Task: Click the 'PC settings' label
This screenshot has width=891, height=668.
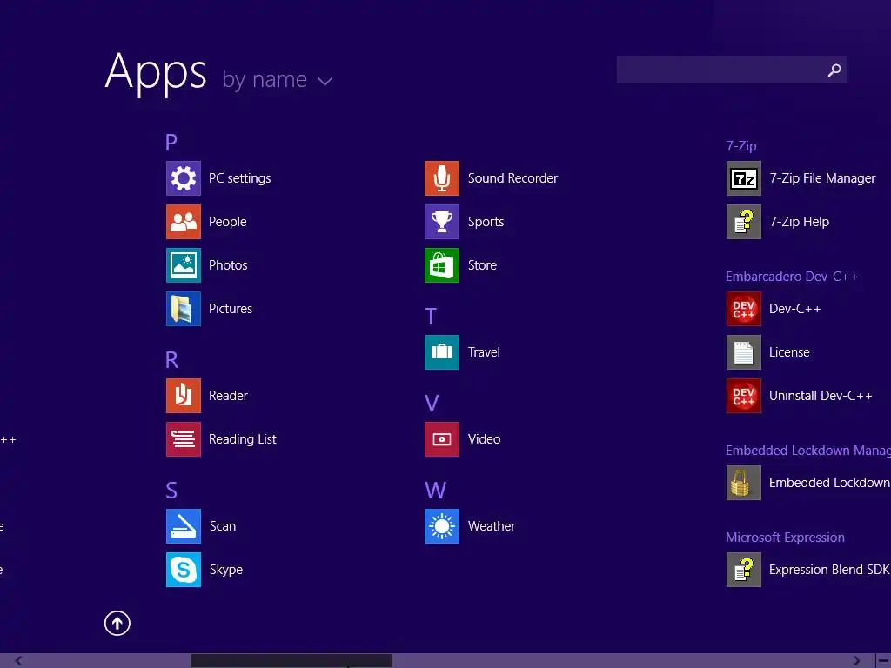Action: 239,178
